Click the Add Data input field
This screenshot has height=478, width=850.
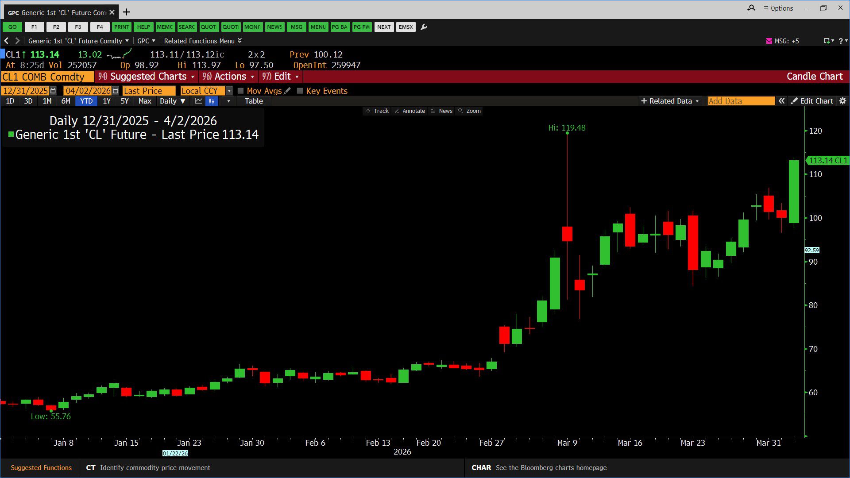pos(741,101)
